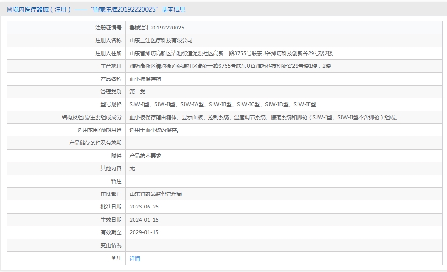The height and width of the screenshot is (272, 447).
Task: Click registrant name 山东三江医疗科技有限公司
Action: pyautogui.click(x=161, y=41)
